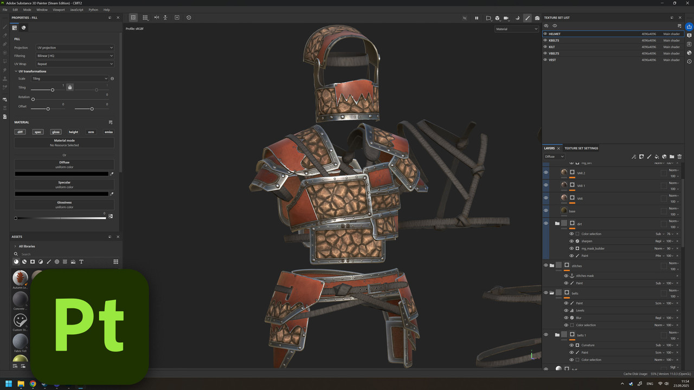Open the Viewport menu
Image resolution: width=694 pixels, height=390 pixels.
[59, 10]
